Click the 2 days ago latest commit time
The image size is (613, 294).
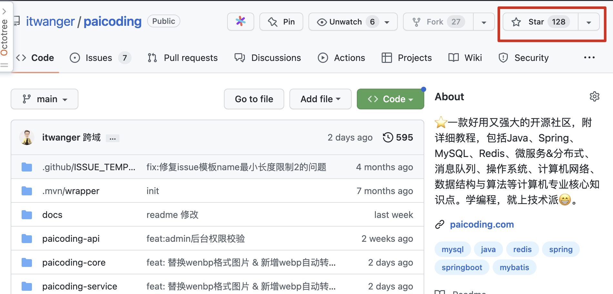coord(350,137)
